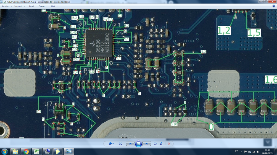Open Google Chrome from the taskbar
Screen dimensions: 277x155
(26, 152)
